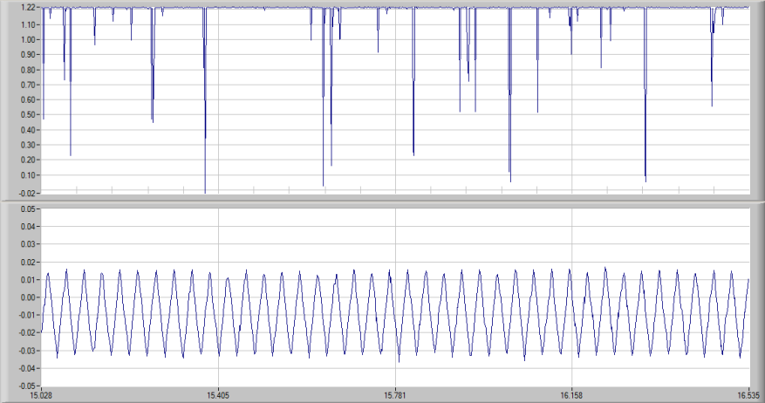
Task: Click the -0.03 y-axis label on lower chart
Action: point(28,351)
